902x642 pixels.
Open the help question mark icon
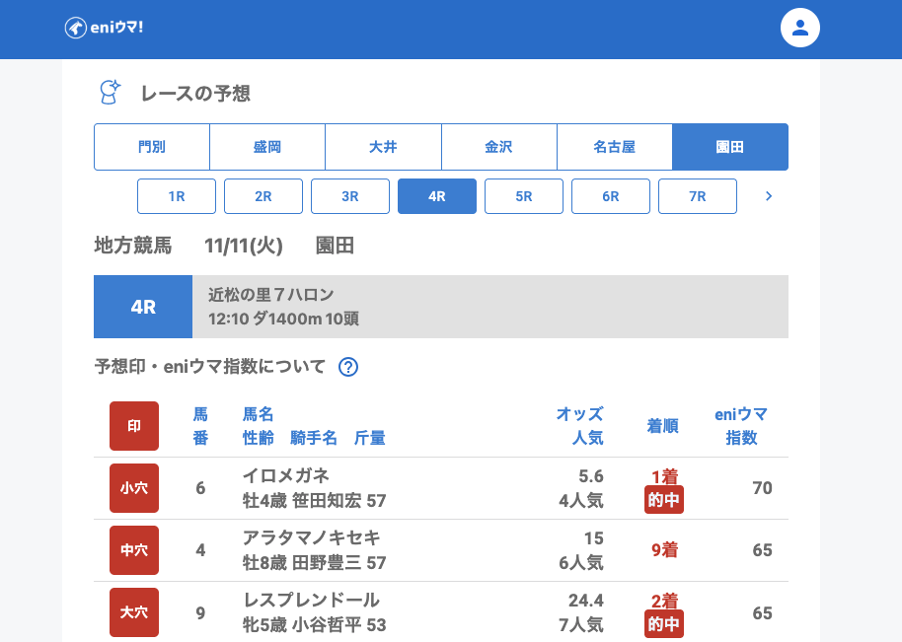pos(348,367)
